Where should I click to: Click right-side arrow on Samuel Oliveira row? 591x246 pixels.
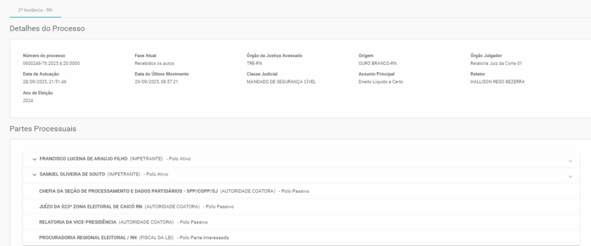click(570, 177)
